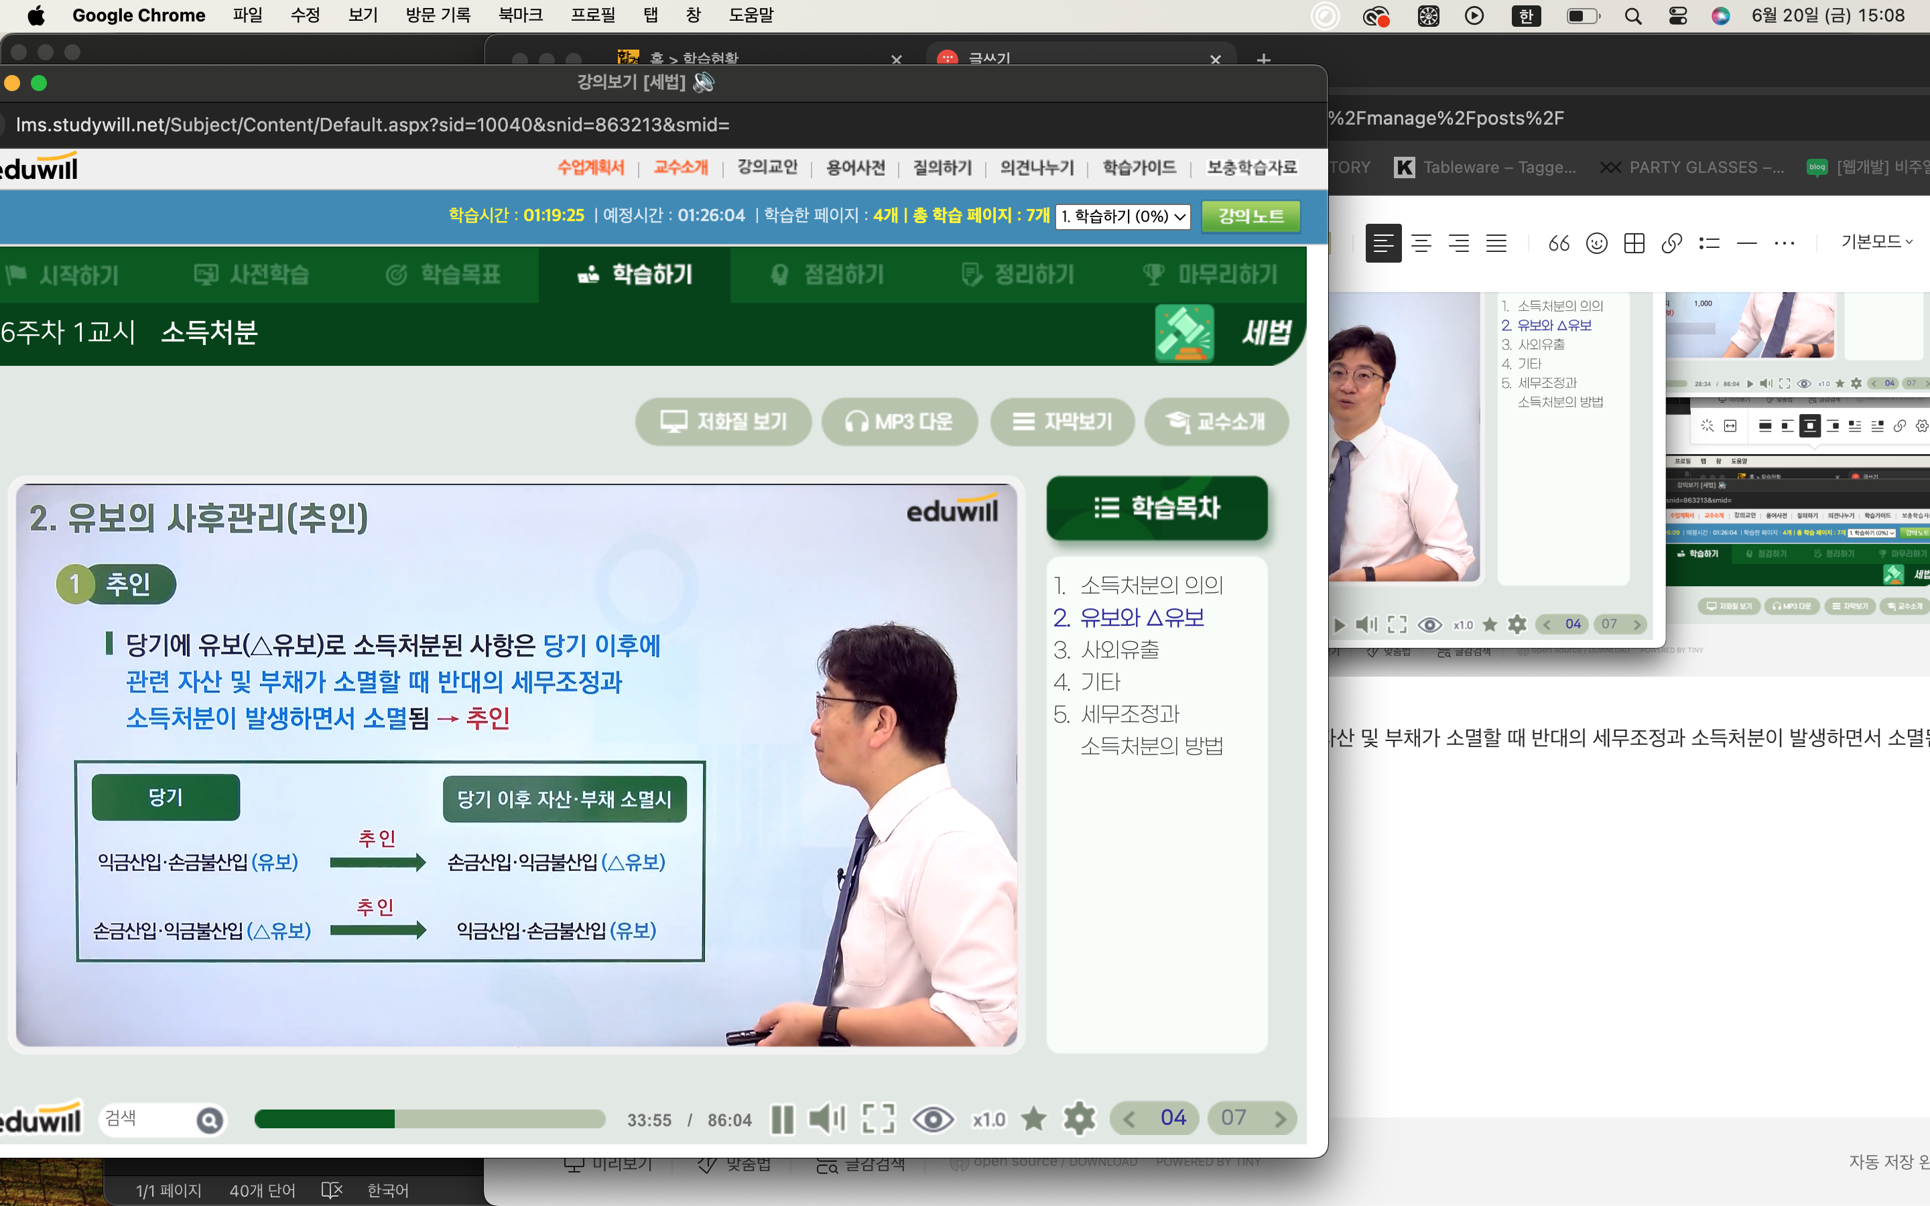The height and width of the screenshot is (1206, 1930).
Task: Toggle the x1.0 playback speed
Action: [x=989, y=1120]
